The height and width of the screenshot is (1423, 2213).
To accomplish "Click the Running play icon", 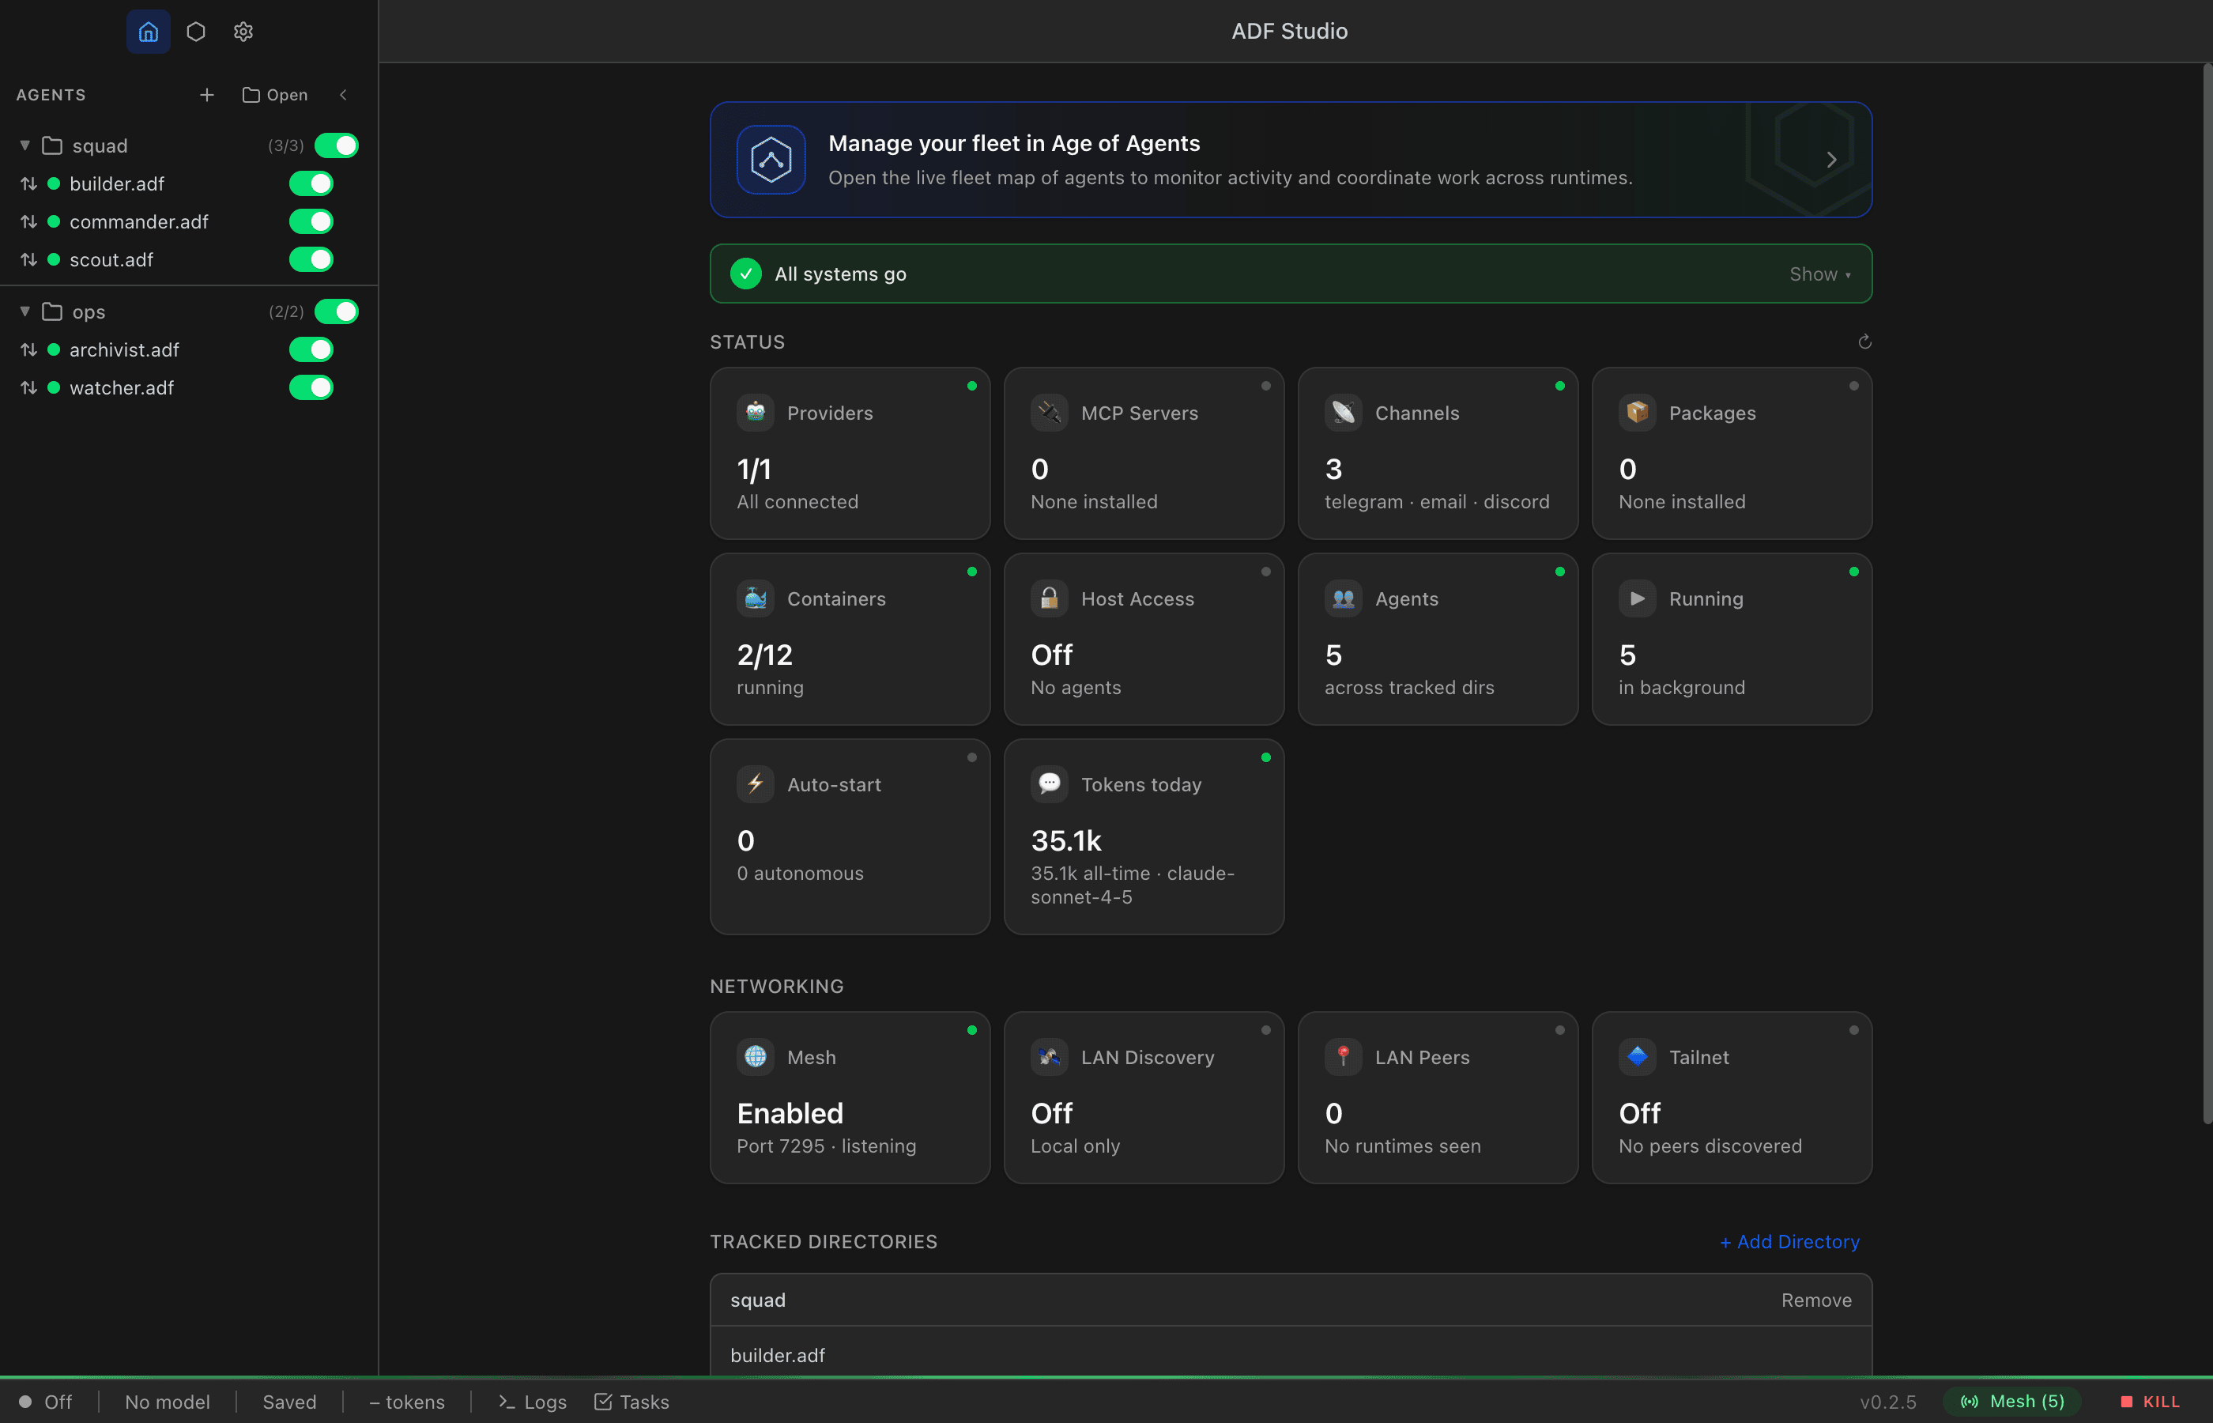I will click(x=1637, y=598).
